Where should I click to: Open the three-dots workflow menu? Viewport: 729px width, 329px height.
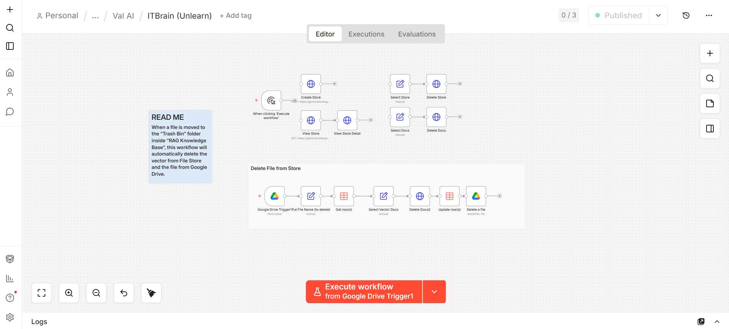pos(709,16)
